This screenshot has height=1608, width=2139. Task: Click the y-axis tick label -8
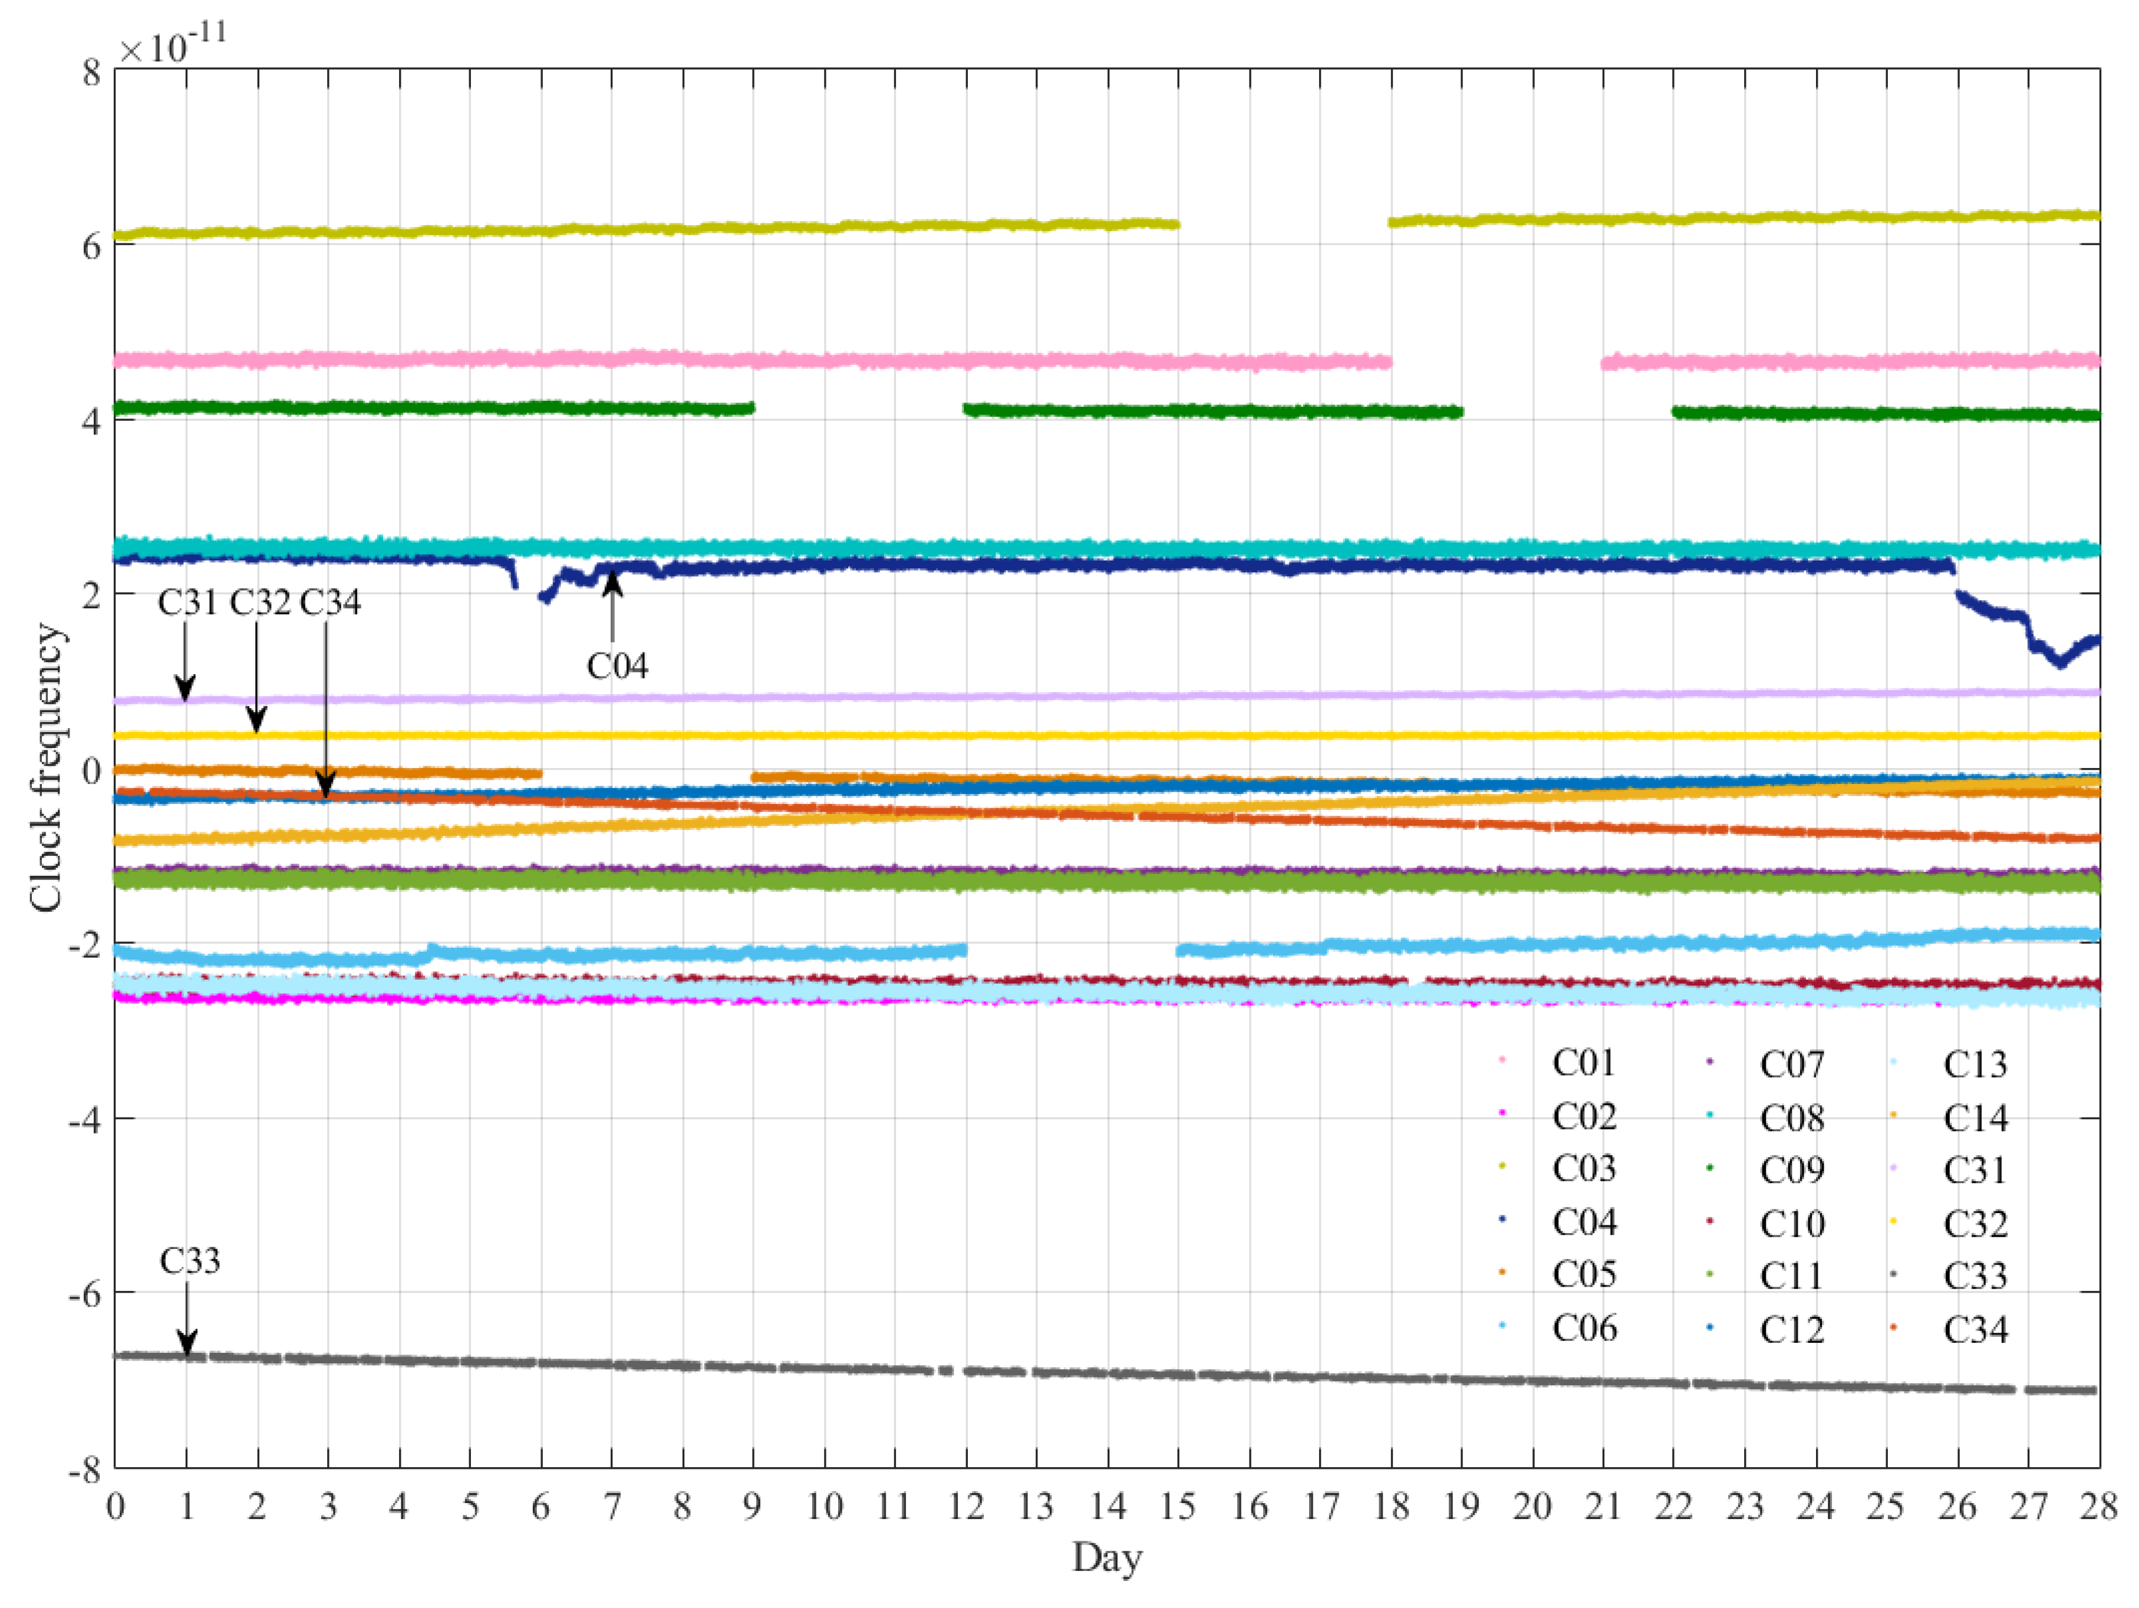coord(84,1469)
